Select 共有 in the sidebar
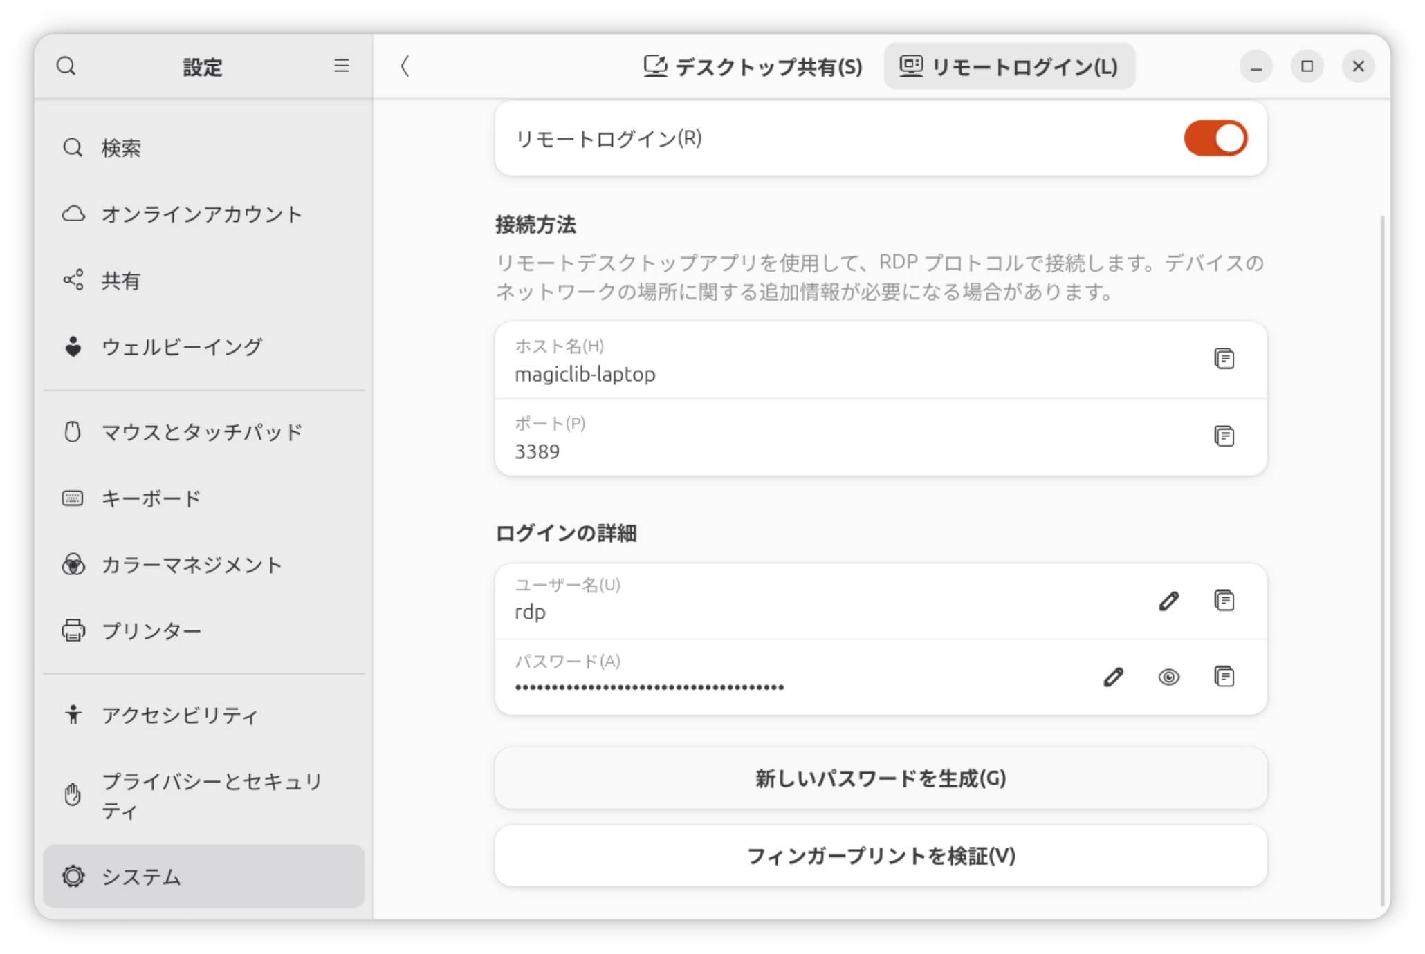 pyautogui.click(x=203, y=280)
